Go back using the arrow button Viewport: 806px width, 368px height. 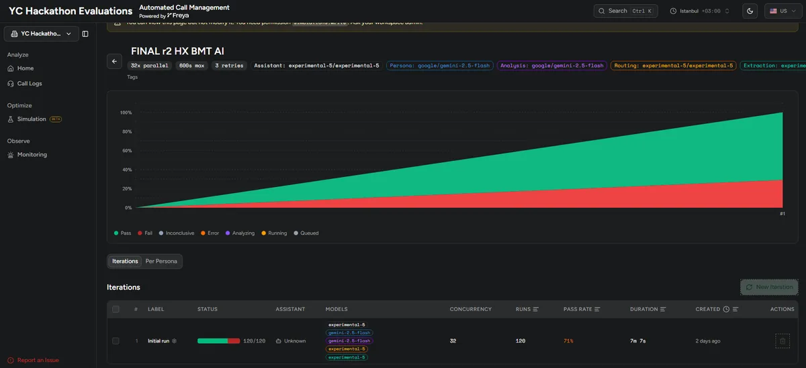(114, 61)
